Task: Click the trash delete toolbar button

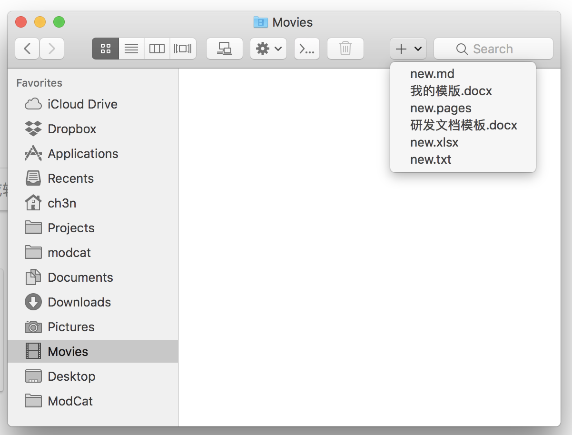Action: tap(345, 49)
